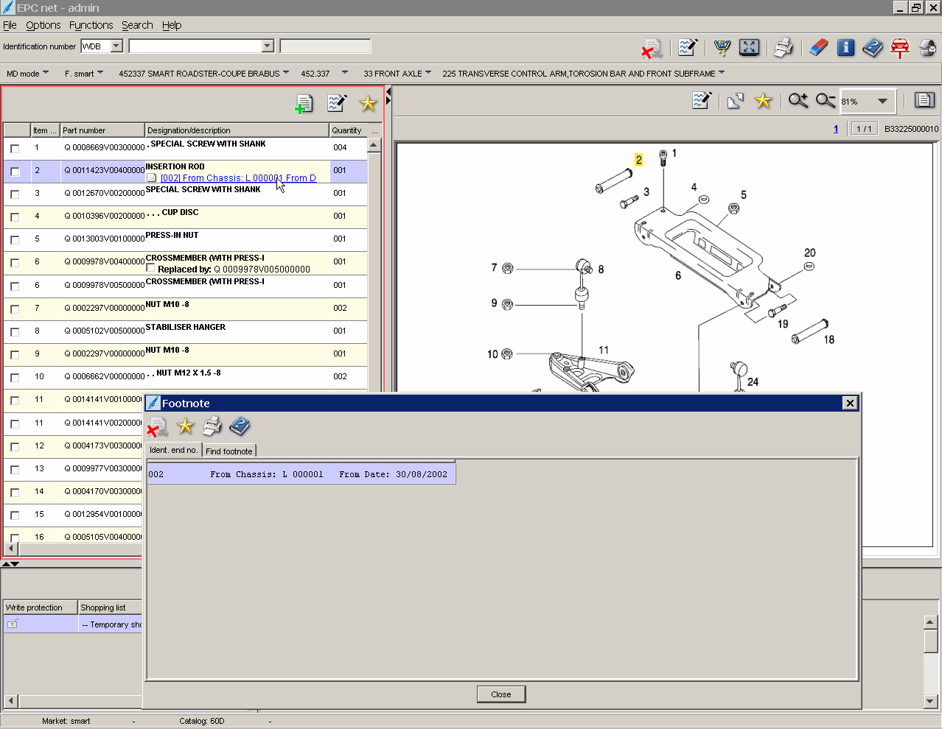This screenshot has height=729, width=942.
Task: Select the full screen view icon
Action: [749, 47]
